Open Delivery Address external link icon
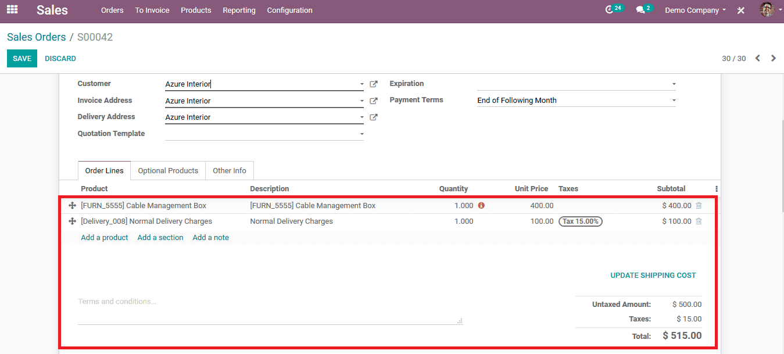Screen dimensions: 784x354 tap(374, 117)
